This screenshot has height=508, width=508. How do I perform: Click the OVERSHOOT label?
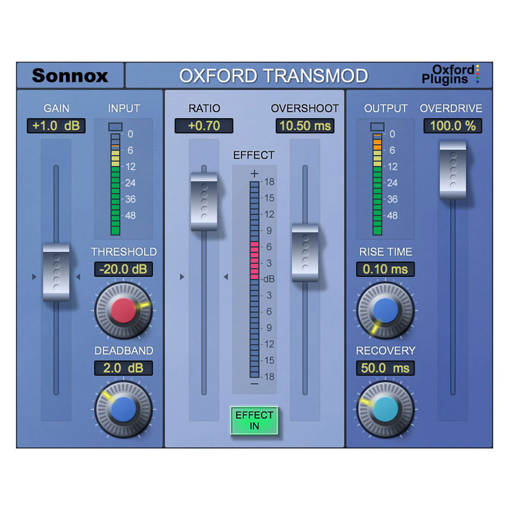305,108
